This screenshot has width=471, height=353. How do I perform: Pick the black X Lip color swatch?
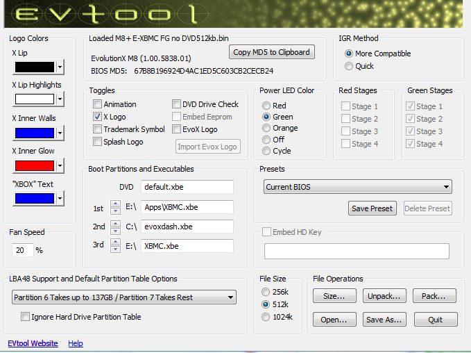pyautogui.click(x=35, y=67)
